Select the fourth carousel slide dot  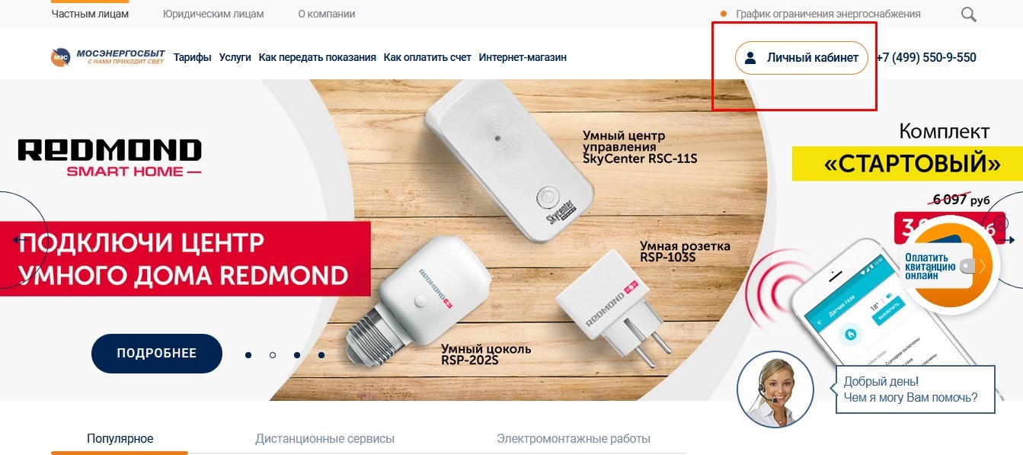pyautogui.click(x=321, y=355)
